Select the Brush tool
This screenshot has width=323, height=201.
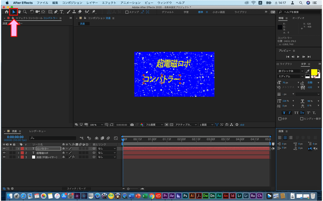(69, 12)
